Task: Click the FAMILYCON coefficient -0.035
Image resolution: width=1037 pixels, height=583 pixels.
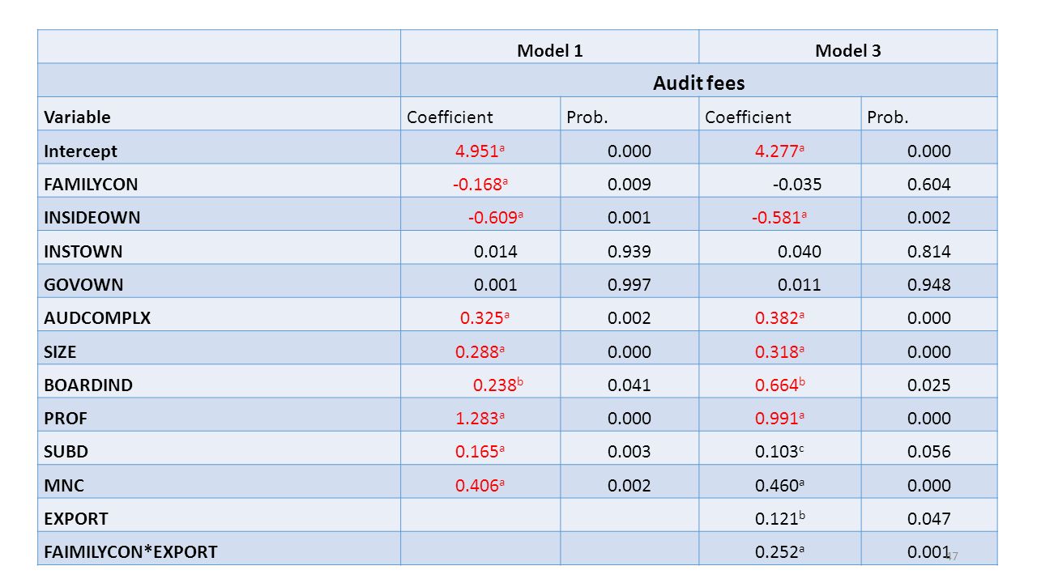Action: [x=797, y=185]
